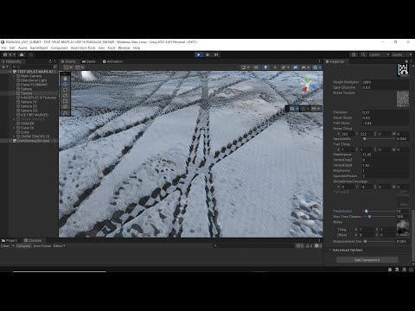Open the shading draw mode dropdown
Screen dimensions: 415x311
(x=246, y=67)
